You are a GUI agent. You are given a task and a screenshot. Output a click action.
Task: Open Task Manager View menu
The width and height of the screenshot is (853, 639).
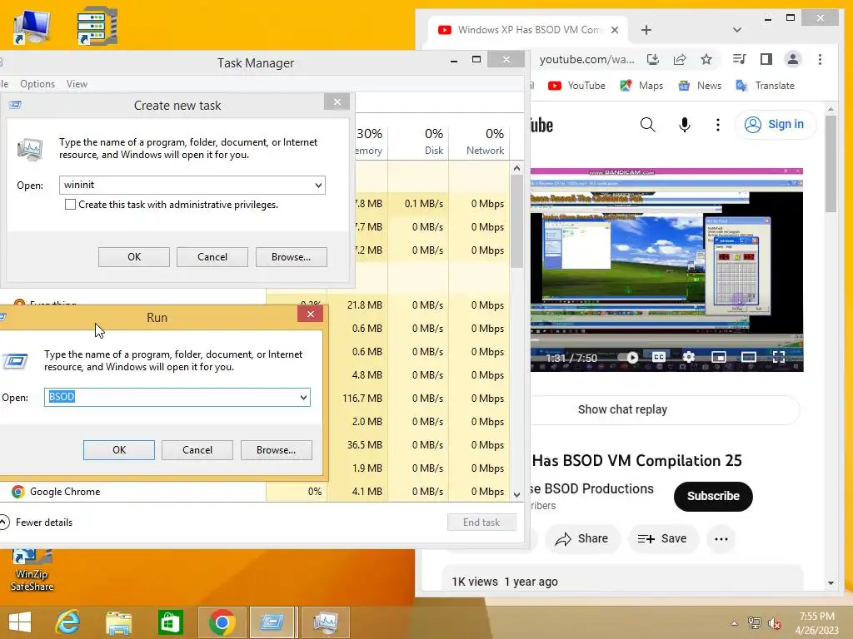click(x=77, y=84)
